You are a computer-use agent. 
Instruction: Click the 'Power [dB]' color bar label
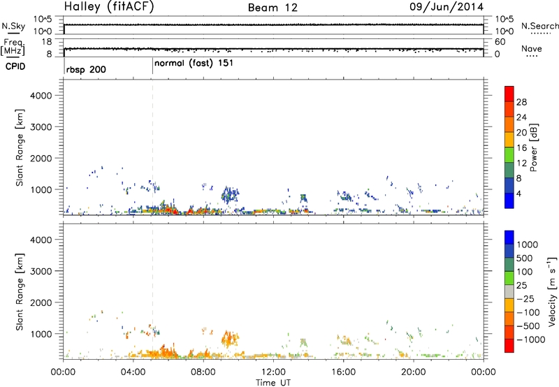534,147
